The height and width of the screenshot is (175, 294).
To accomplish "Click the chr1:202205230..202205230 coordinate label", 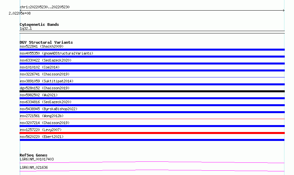I will coord(45,7).
